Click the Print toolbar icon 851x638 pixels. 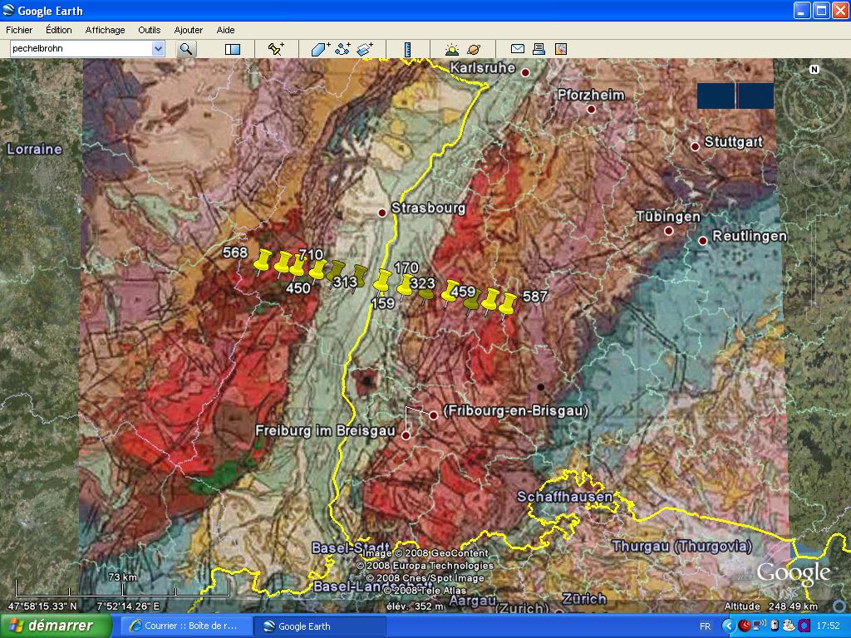point(539,49)
